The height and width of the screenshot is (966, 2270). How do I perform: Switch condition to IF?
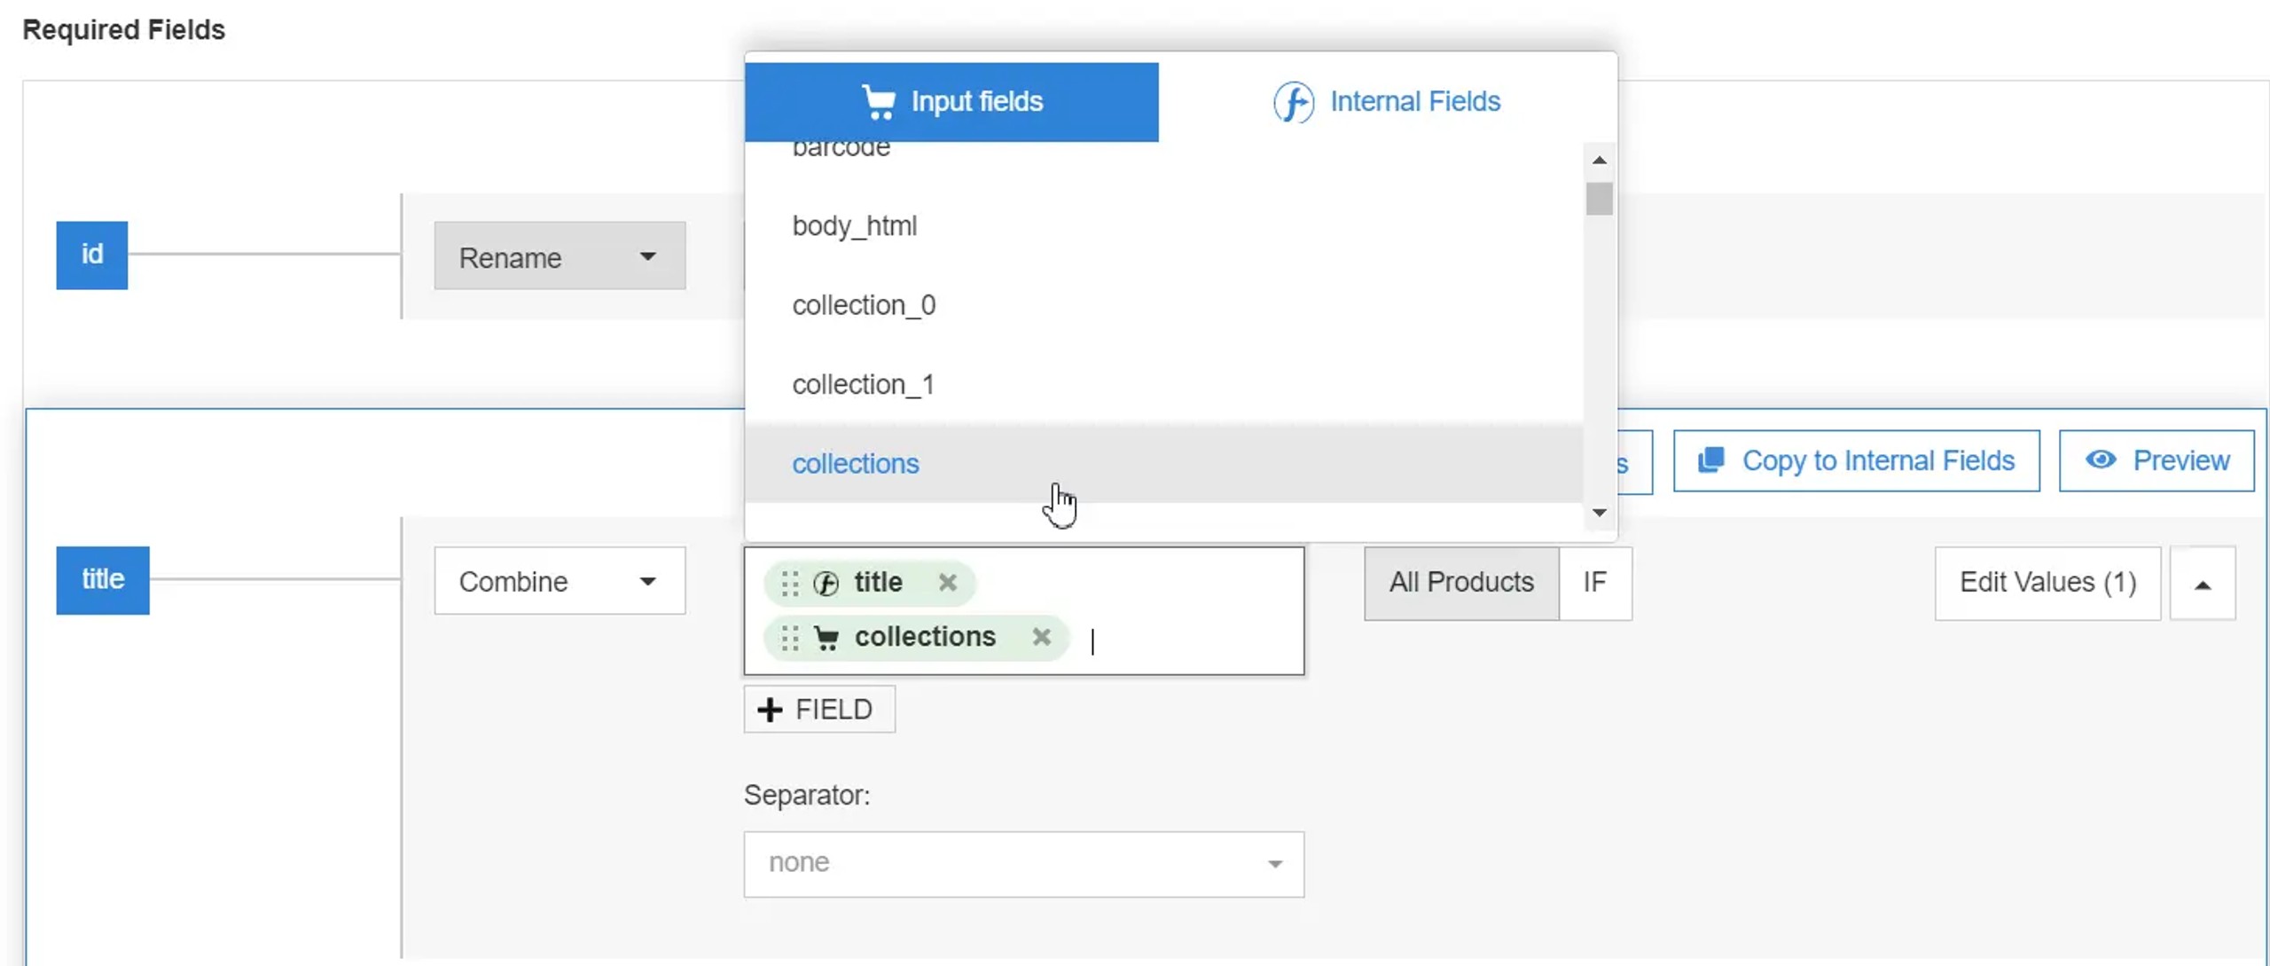[x=1594, y=583]
